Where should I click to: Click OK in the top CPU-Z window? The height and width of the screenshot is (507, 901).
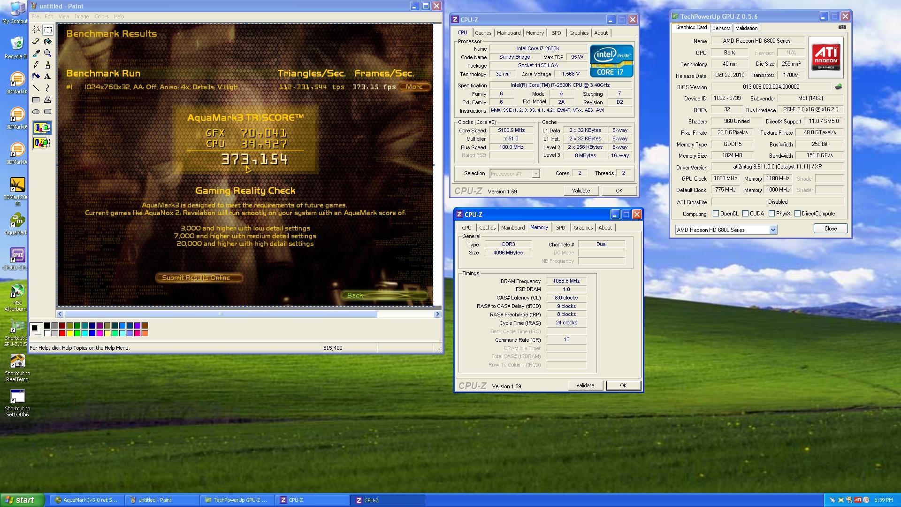point(618,191)
